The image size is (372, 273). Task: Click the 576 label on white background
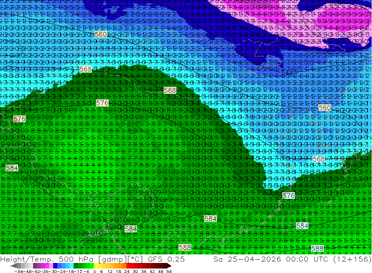(x=289, y=196)
